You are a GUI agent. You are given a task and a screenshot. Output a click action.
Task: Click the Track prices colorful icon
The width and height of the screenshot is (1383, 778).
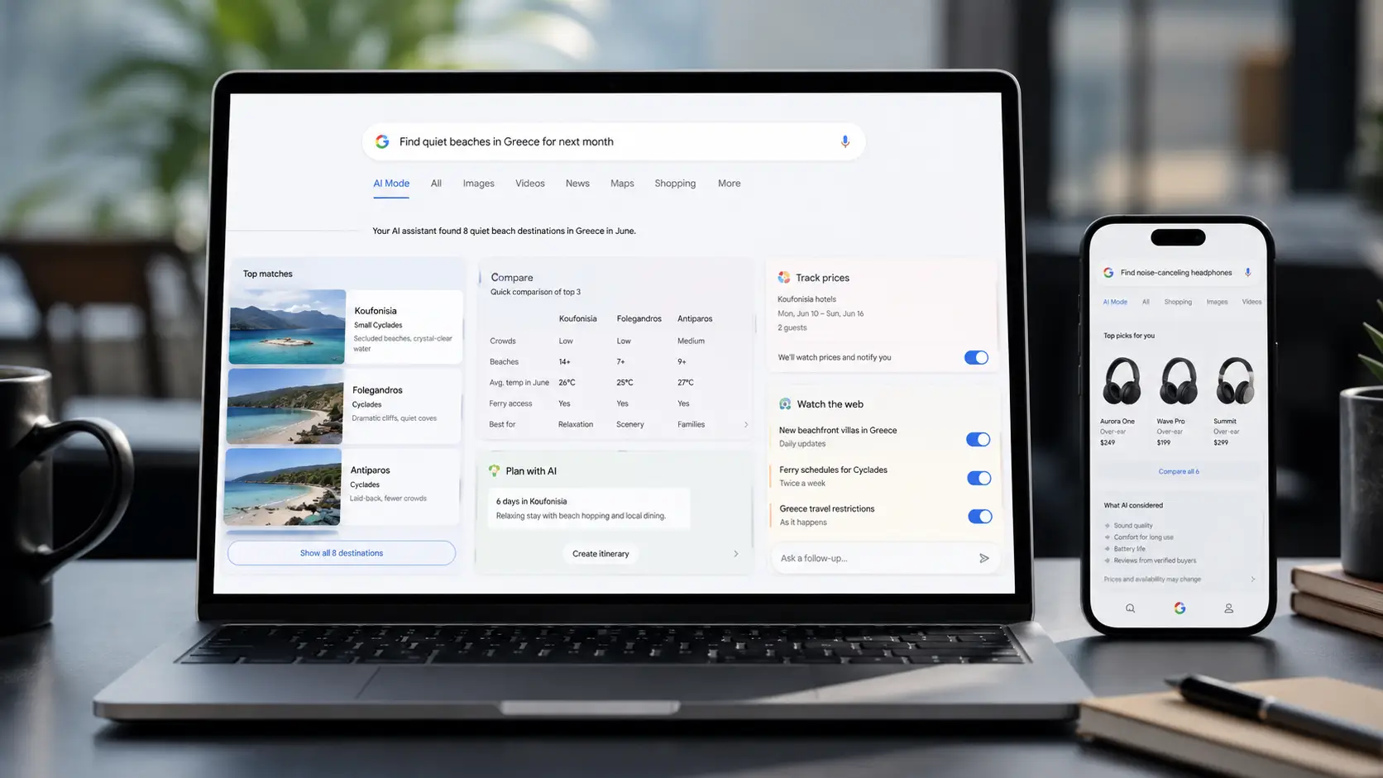pyautogui.click(x=784, y=278)
